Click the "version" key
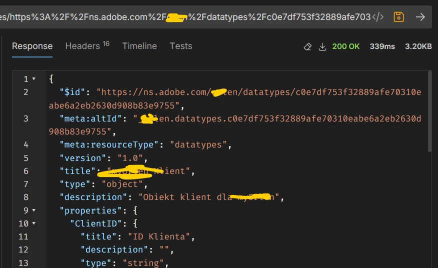The height and width of the screenshot is (268, 438). click(82, 158)
